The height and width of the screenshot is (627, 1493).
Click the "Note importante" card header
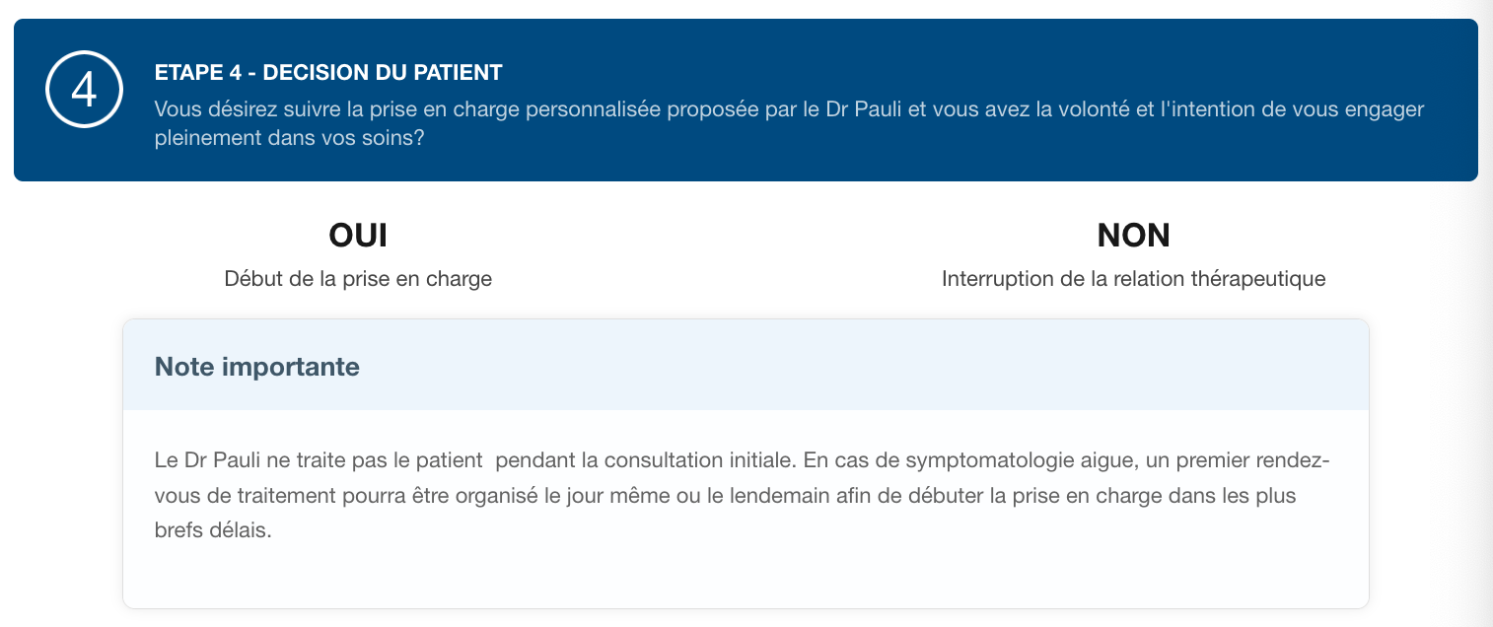(x=257, y=367)
